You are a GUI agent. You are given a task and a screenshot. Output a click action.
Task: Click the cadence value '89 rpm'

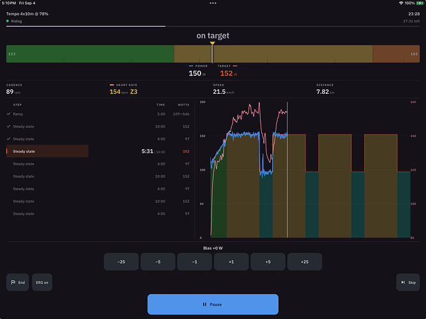pyautogui.click(x=13, y=92)
